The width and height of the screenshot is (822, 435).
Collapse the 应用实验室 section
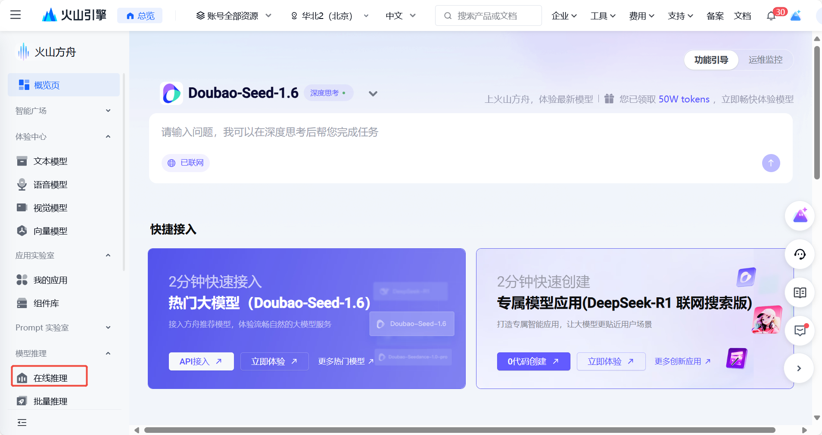[x=63, y=256]
